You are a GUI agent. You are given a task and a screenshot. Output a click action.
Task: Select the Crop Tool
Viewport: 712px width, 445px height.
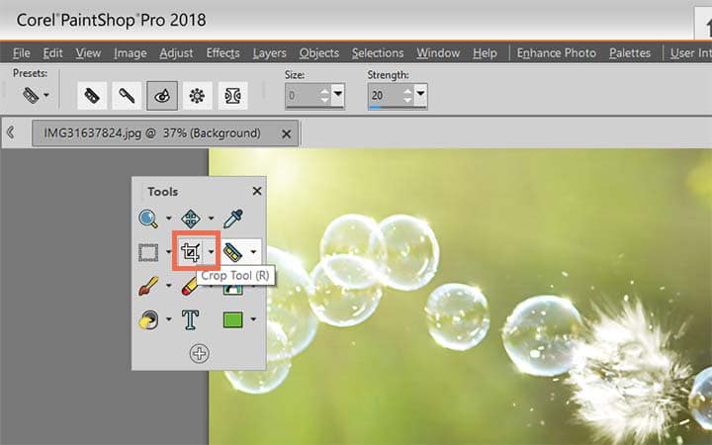190,252
